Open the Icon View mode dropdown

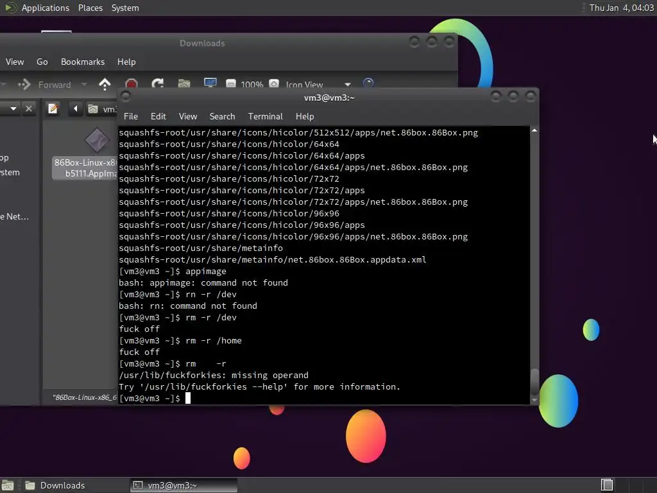318,85
